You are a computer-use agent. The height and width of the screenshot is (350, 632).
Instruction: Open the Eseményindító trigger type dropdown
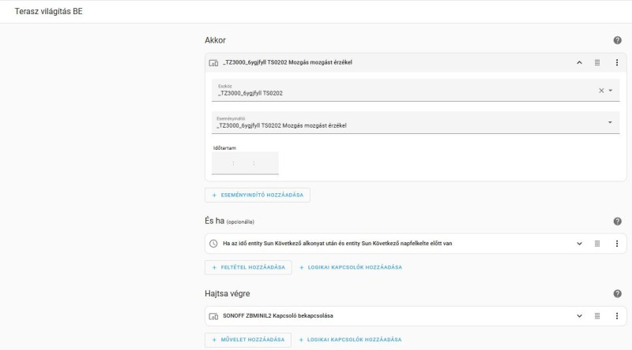pyautogui.click(x=610, y=122)
